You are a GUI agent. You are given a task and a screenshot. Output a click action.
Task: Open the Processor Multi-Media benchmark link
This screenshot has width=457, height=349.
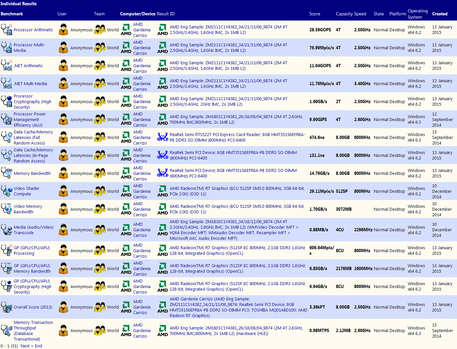(29, 48)
